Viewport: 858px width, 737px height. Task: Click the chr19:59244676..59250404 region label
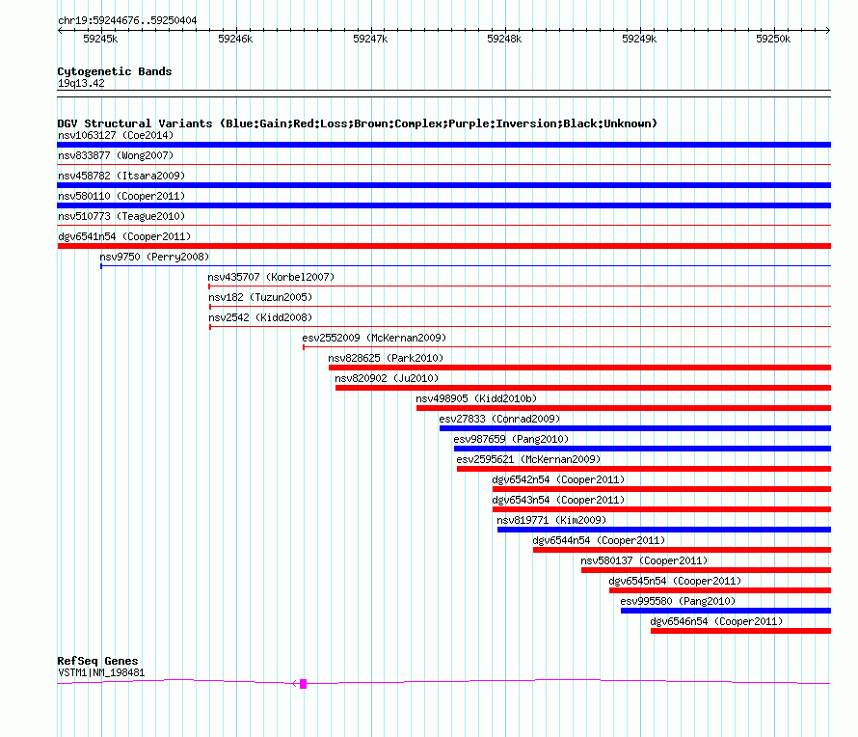coord(126,19)
